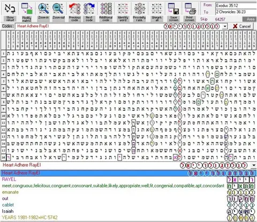Click the Show nikud label button
This screenshot has height=222, width=257.
point(10,19)
